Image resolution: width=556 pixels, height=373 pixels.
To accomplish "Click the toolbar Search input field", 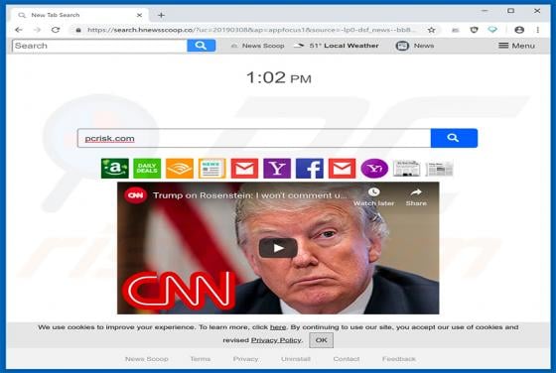I will pyautogui.click(x=99, y=46).
